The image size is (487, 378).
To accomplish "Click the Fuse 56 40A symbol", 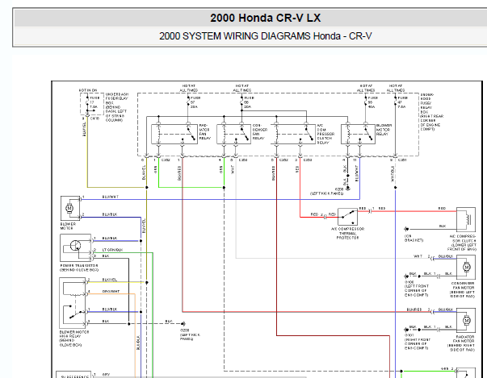I will (x=366, y=102).
